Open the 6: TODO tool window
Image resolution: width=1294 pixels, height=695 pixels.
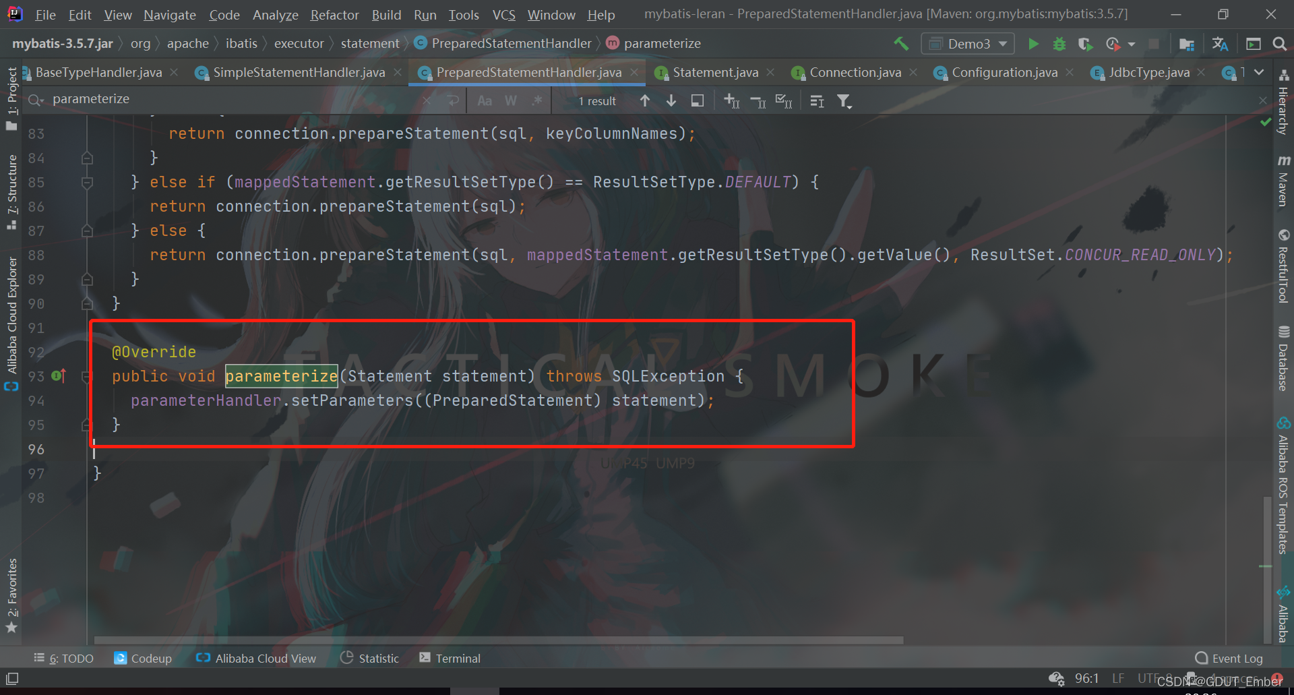pyautogui.click(x=63, y=658)
